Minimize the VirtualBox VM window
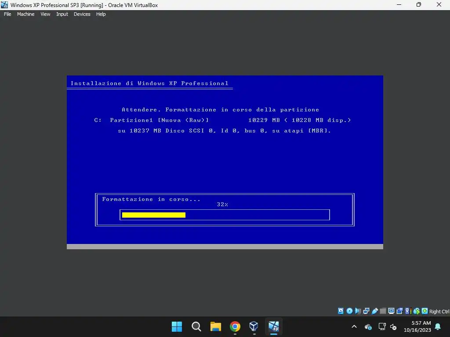450x337 pixels. point(399,5)
